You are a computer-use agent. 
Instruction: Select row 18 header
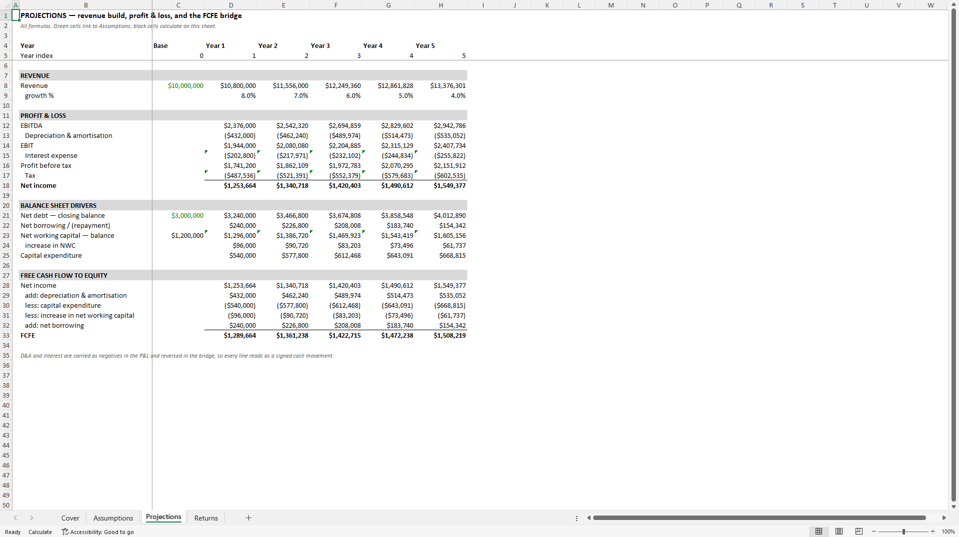[x=6, y=185]
